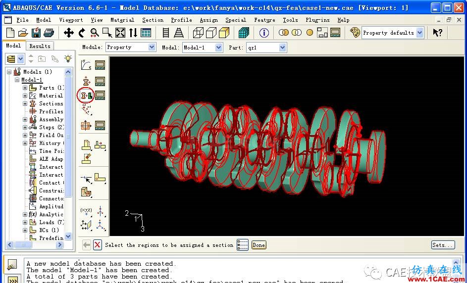Select the Magnify View tool

pyautogui.click(x=95, y=33)
